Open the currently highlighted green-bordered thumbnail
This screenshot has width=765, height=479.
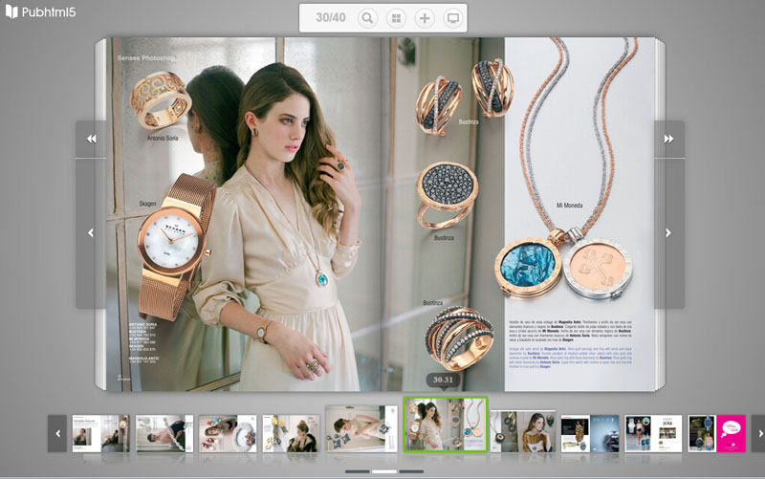coord(446,424)
